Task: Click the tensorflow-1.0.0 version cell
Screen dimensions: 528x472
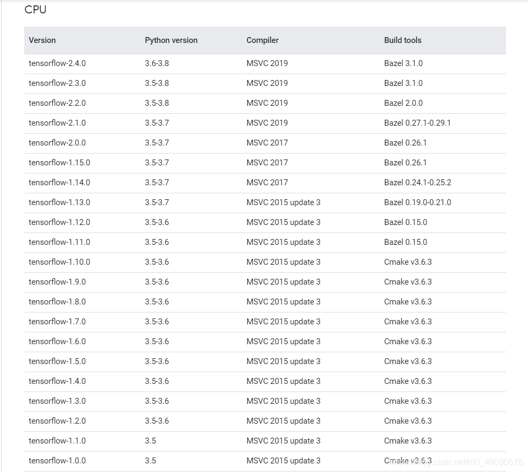Action: coord(57,460)
